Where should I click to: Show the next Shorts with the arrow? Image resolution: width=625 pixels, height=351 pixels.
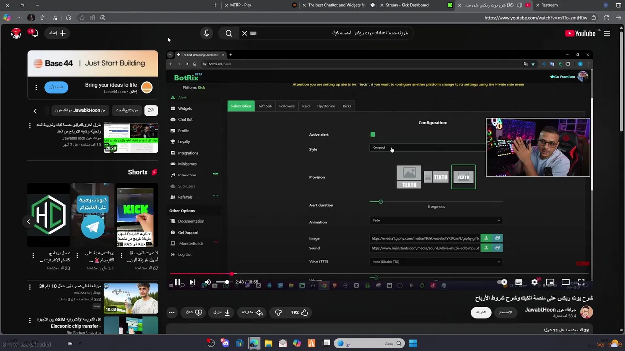[x=28, y=221]
